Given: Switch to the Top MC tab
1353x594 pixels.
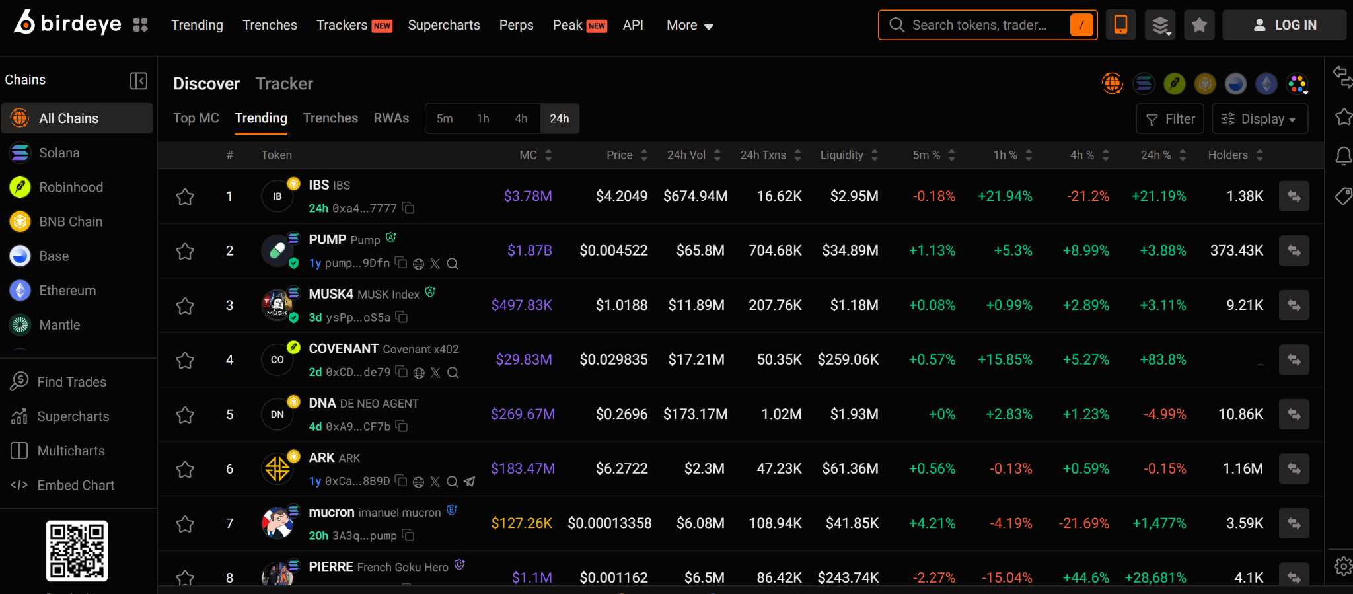Looking at the screenshot, I should tap(196, 118).
